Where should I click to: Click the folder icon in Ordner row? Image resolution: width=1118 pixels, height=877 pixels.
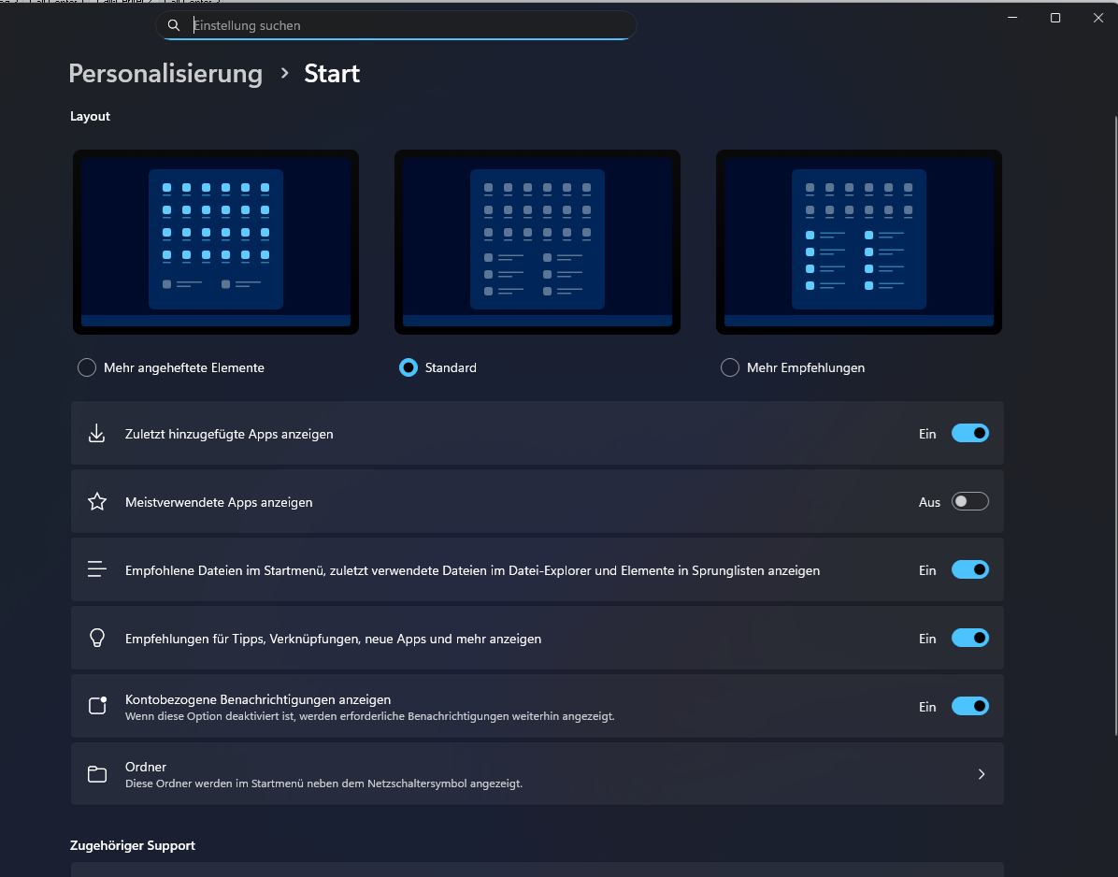[97, 774]
